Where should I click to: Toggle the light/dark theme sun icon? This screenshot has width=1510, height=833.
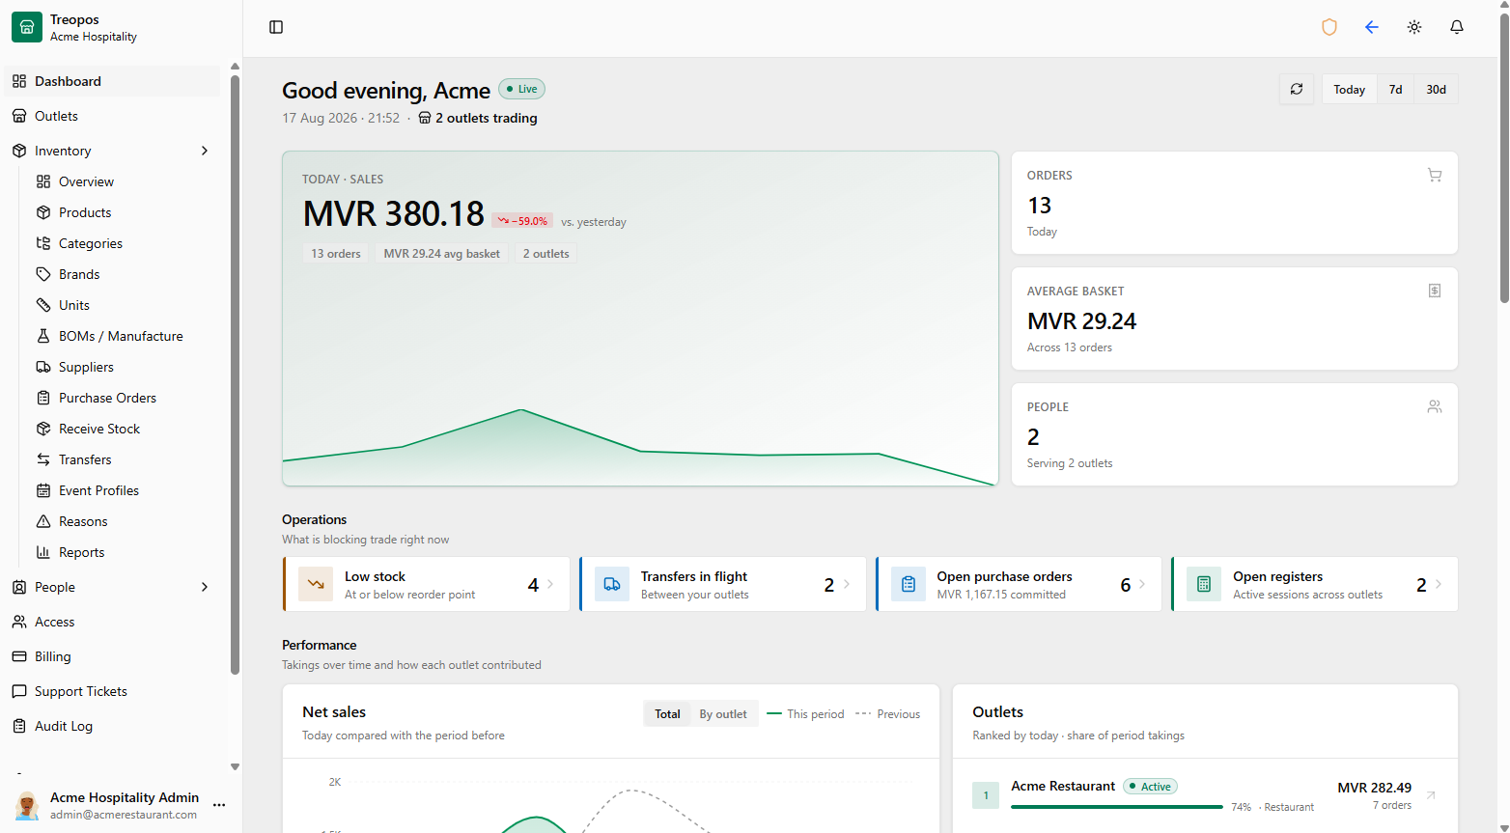(x=1414, y=27)
